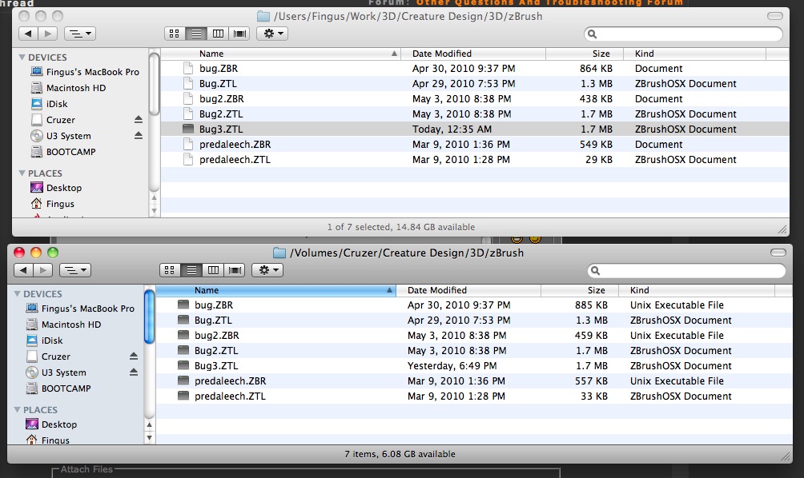Select predaleech.ZBR file icon in Cruzer window
Screen dimensions: 804x478
183,380
